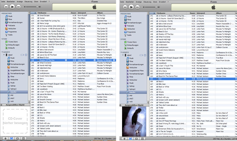237x141 pixels.
Task: Skip to next track in left iTunes window
Action: click(18, 7)
